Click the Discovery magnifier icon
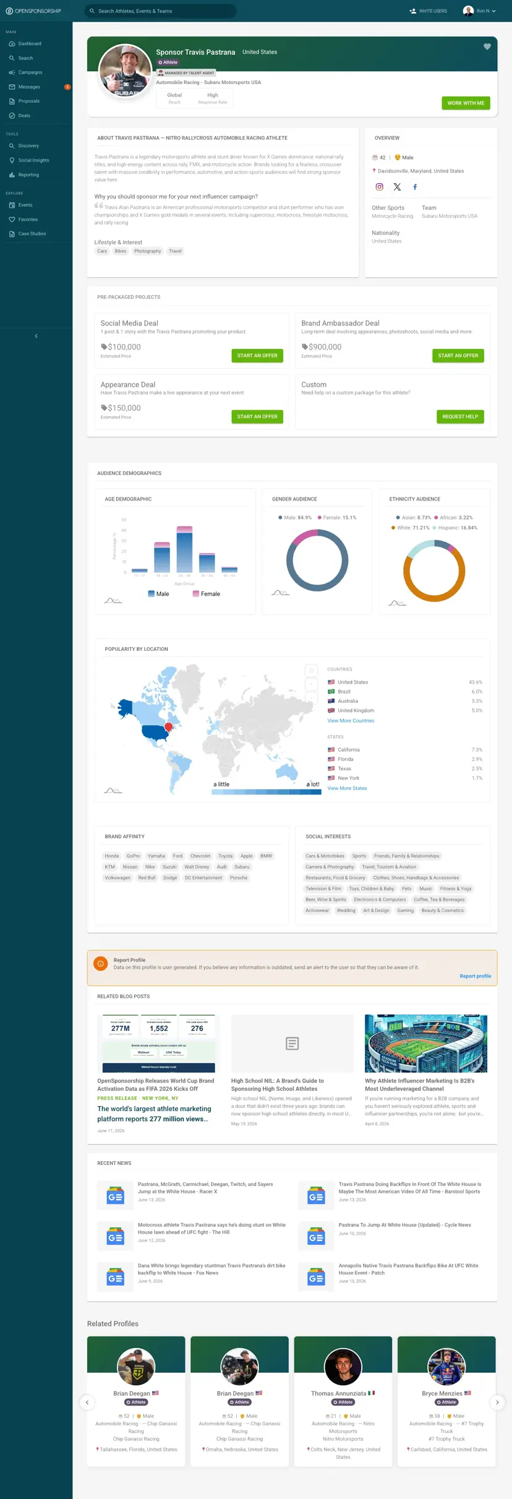 12,146
